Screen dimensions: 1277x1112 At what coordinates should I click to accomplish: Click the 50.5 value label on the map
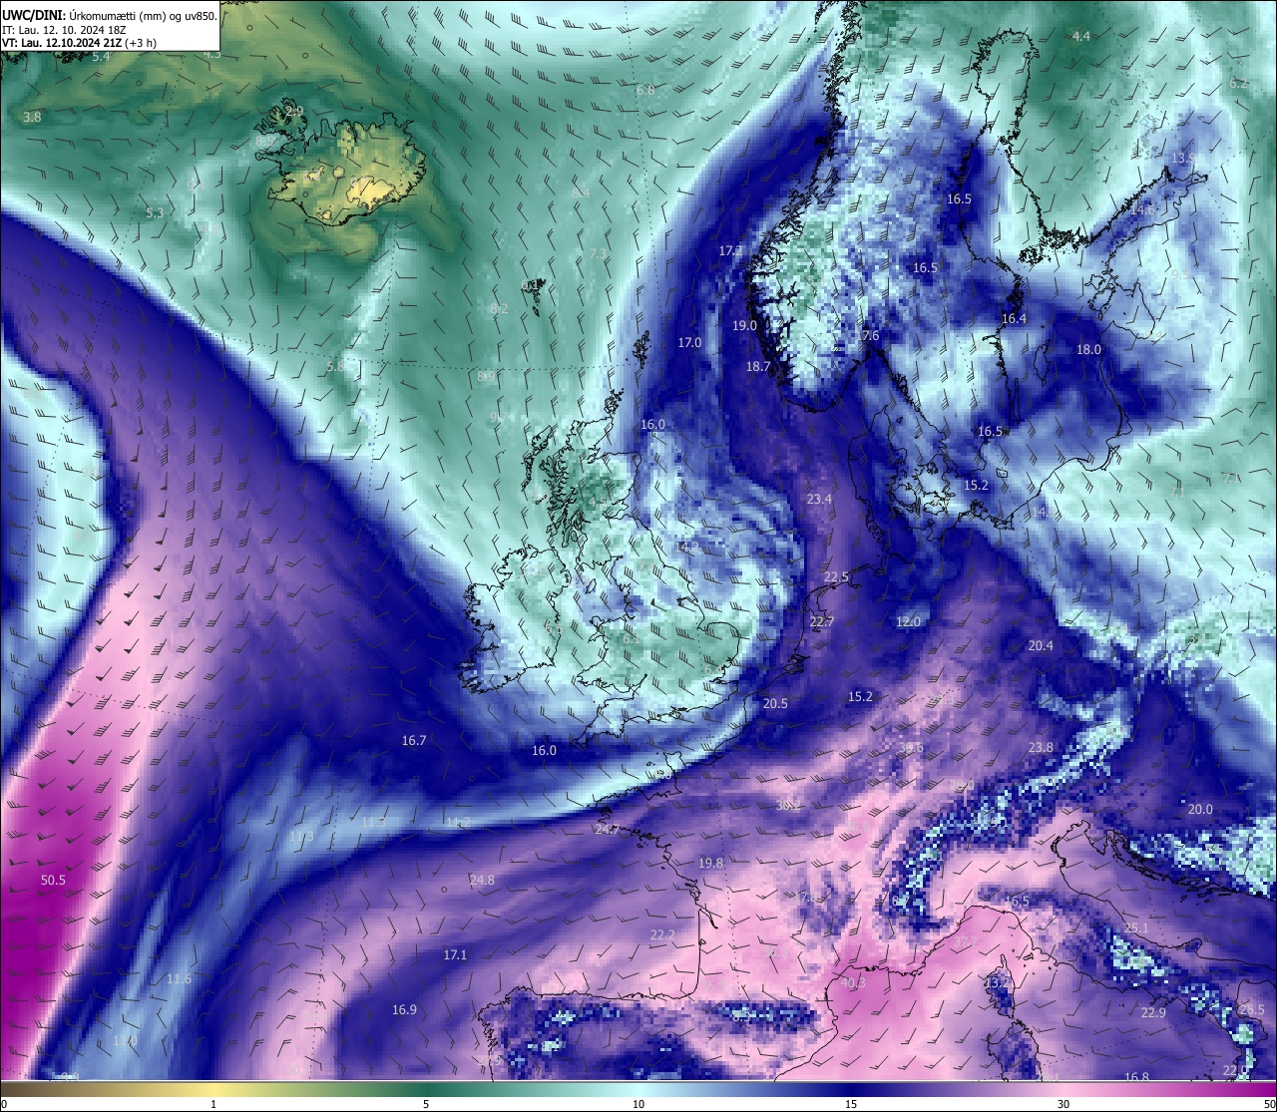tap(53, 880)
